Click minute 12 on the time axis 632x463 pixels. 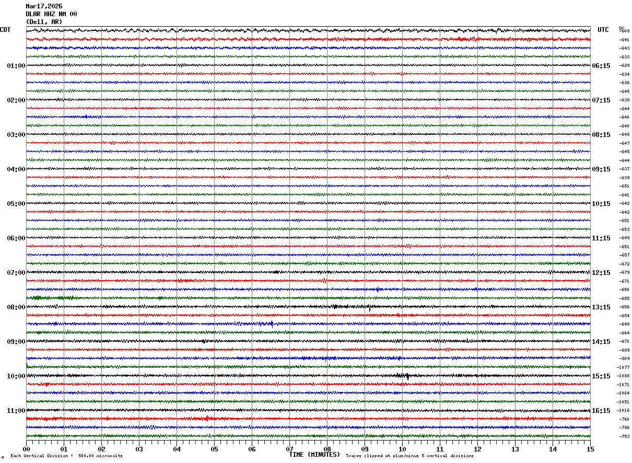(477, 449)
